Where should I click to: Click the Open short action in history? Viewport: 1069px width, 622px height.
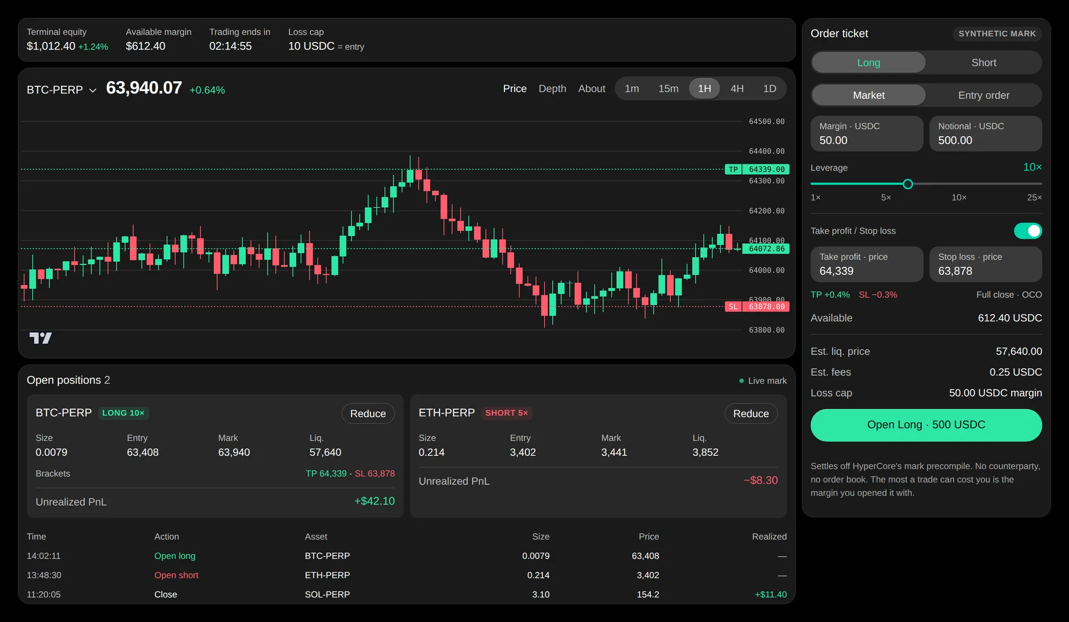(176, 575)
